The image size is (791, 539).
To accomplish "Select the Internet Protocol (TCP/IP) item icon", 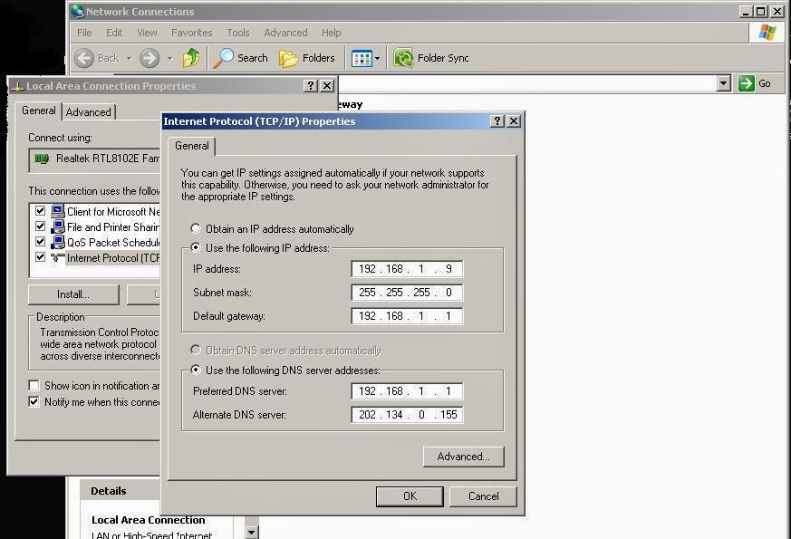I will click(x=58, y=257).
